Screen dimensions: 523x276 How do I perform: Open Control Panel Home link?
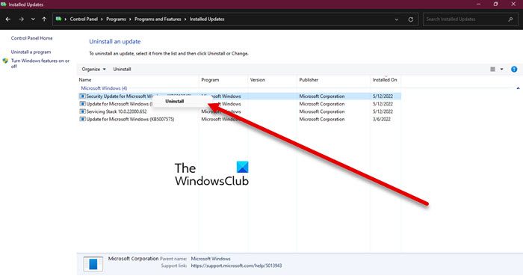click(31, 38)
